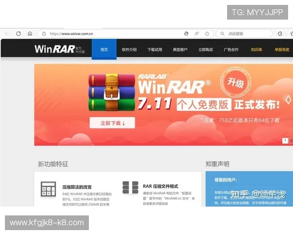
Task: Click the Edge compatibility icon in address bar
Action: [187, 34]
